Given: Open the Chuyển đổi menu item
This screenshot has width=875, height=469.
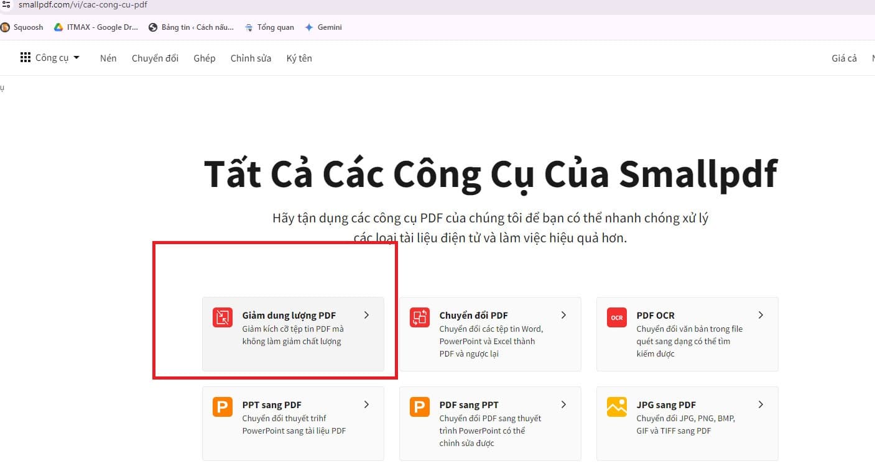Looking at the screenshot, I should (155, 58).
